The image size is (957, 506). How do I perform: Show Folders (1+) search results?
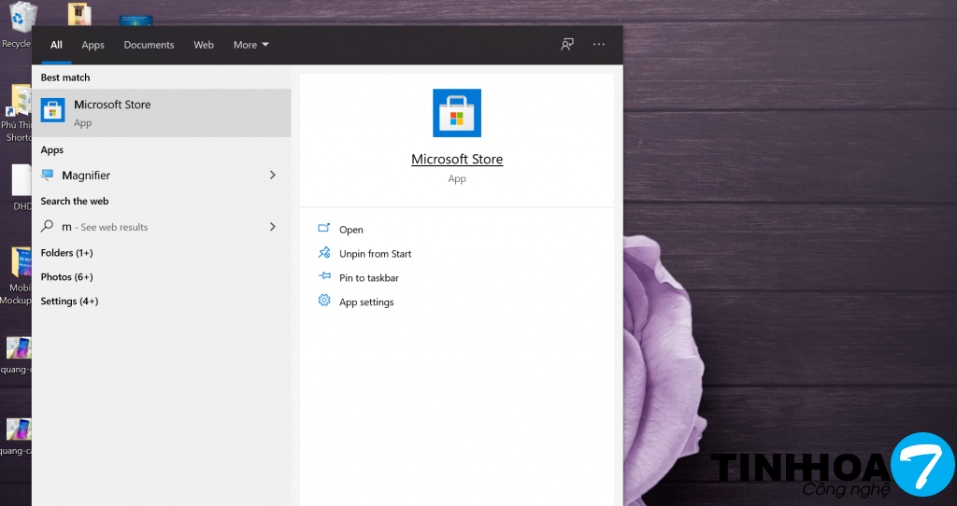click(66, 253)
